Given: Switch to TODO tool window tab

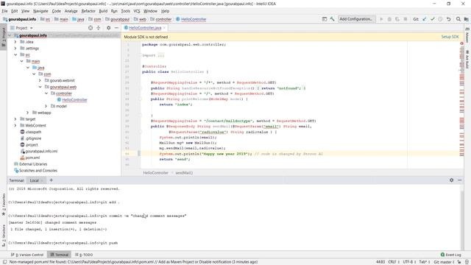Looking at the screenshot, I should [84, 255].
